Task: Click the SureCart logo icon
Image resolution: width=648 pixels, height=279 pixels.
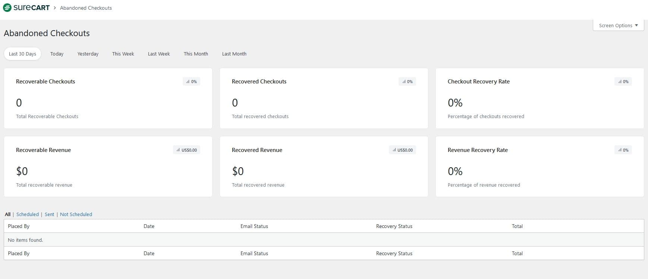Action: point(7,7)
